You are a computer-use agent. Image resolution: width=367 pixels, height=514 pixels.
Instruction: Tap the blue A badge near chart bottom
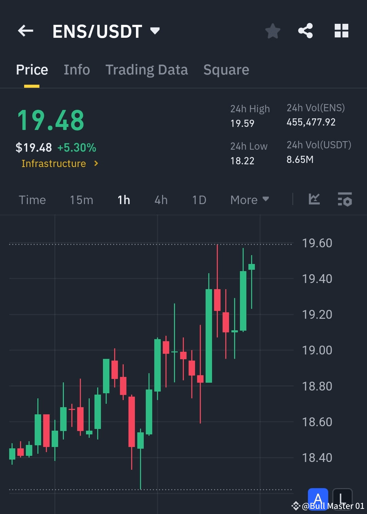(x=318, y=499)
